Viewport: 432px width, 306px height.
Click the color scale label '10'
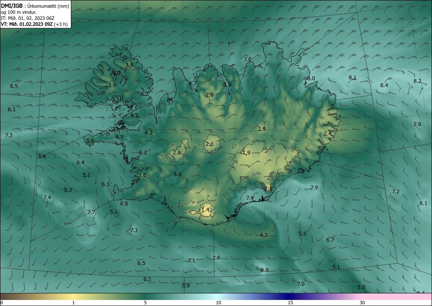218,303
